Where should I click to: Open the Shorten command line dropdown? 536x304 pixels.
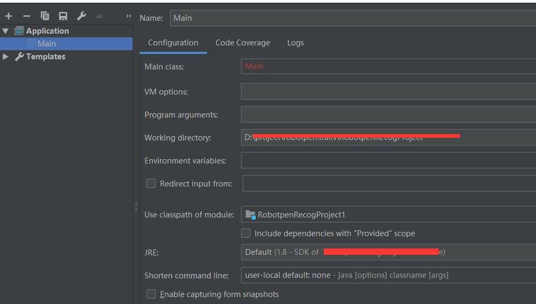[x=388, y=275]
